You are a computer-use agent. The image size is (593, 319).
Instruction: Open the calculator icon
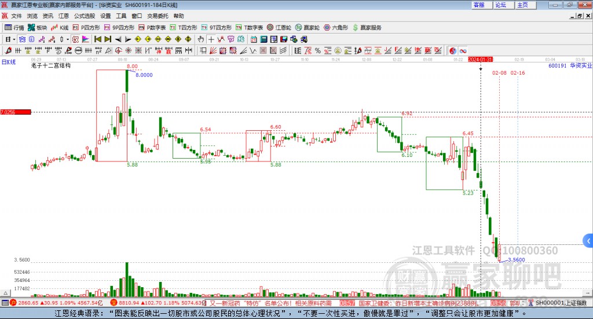(263, 39)
